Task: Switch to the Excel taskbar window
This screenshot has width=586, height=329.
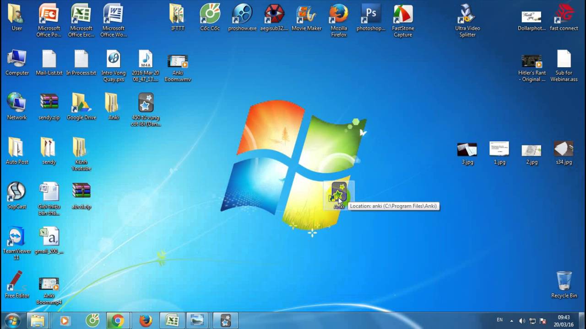Action: tap(172, 321)
